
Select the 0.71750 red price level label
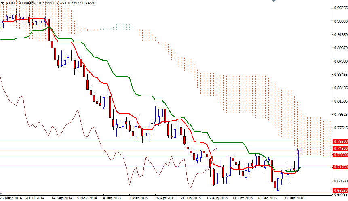[x=340, y=167]
